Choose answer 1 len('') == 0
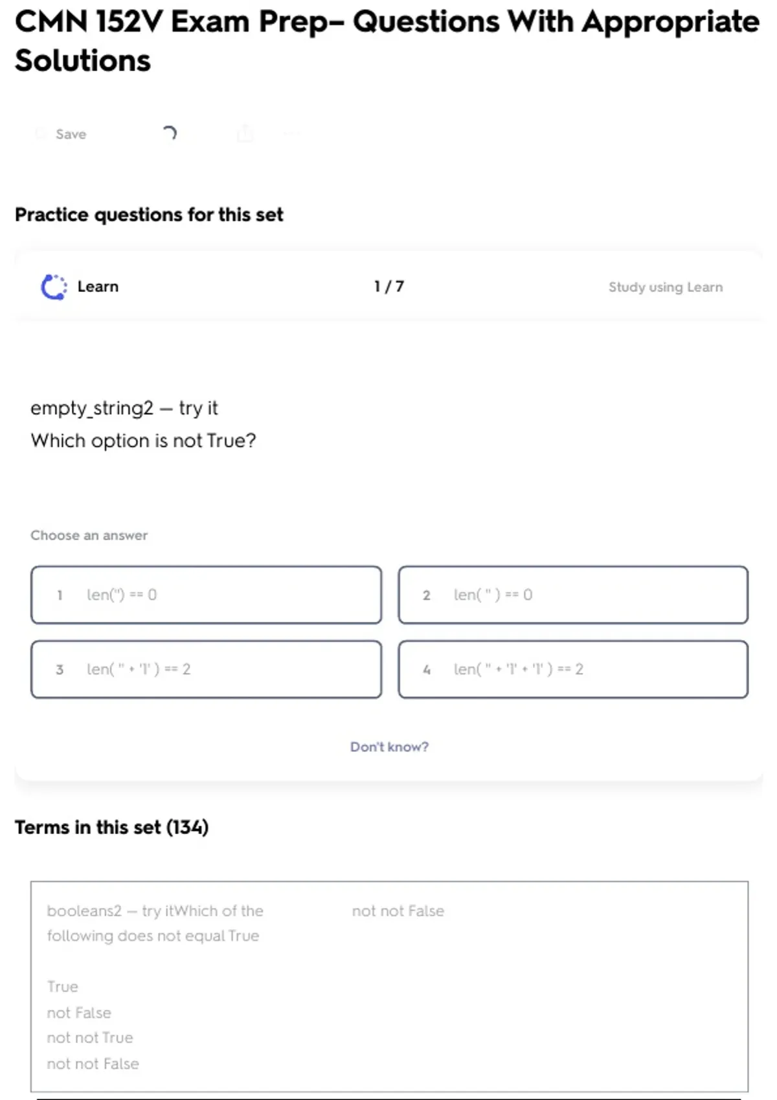Viewport: 777px width, 1100px height. (x=206, y=595)
